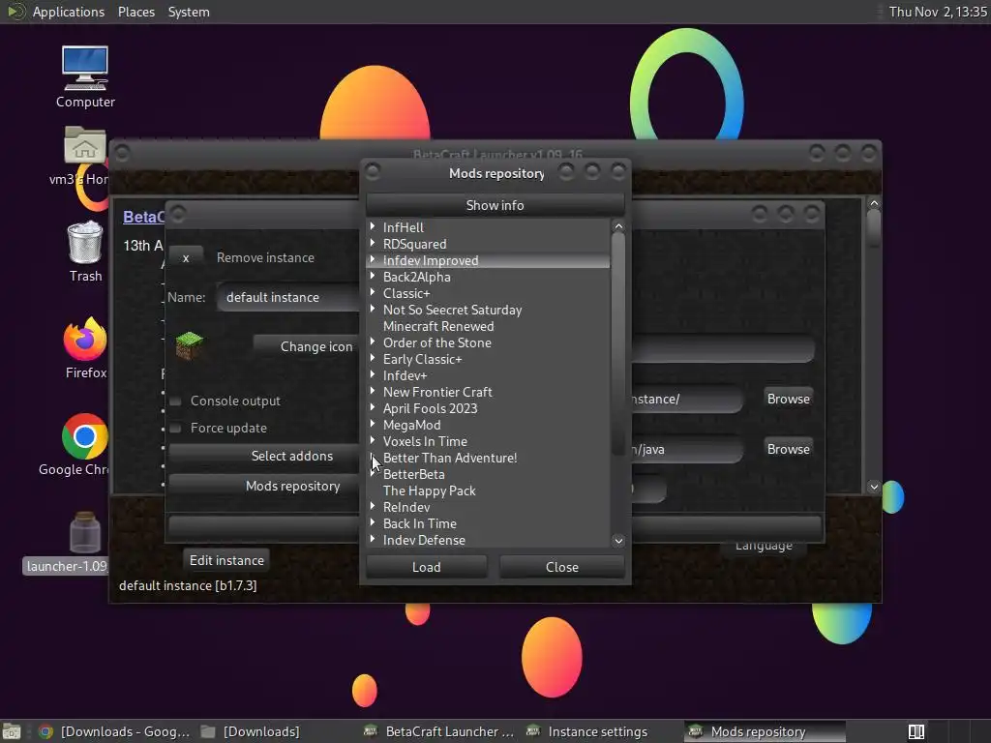Screen dimensions: 991x743
Task: Toggle the Force update checkbox
Action: tap(176, 429)
